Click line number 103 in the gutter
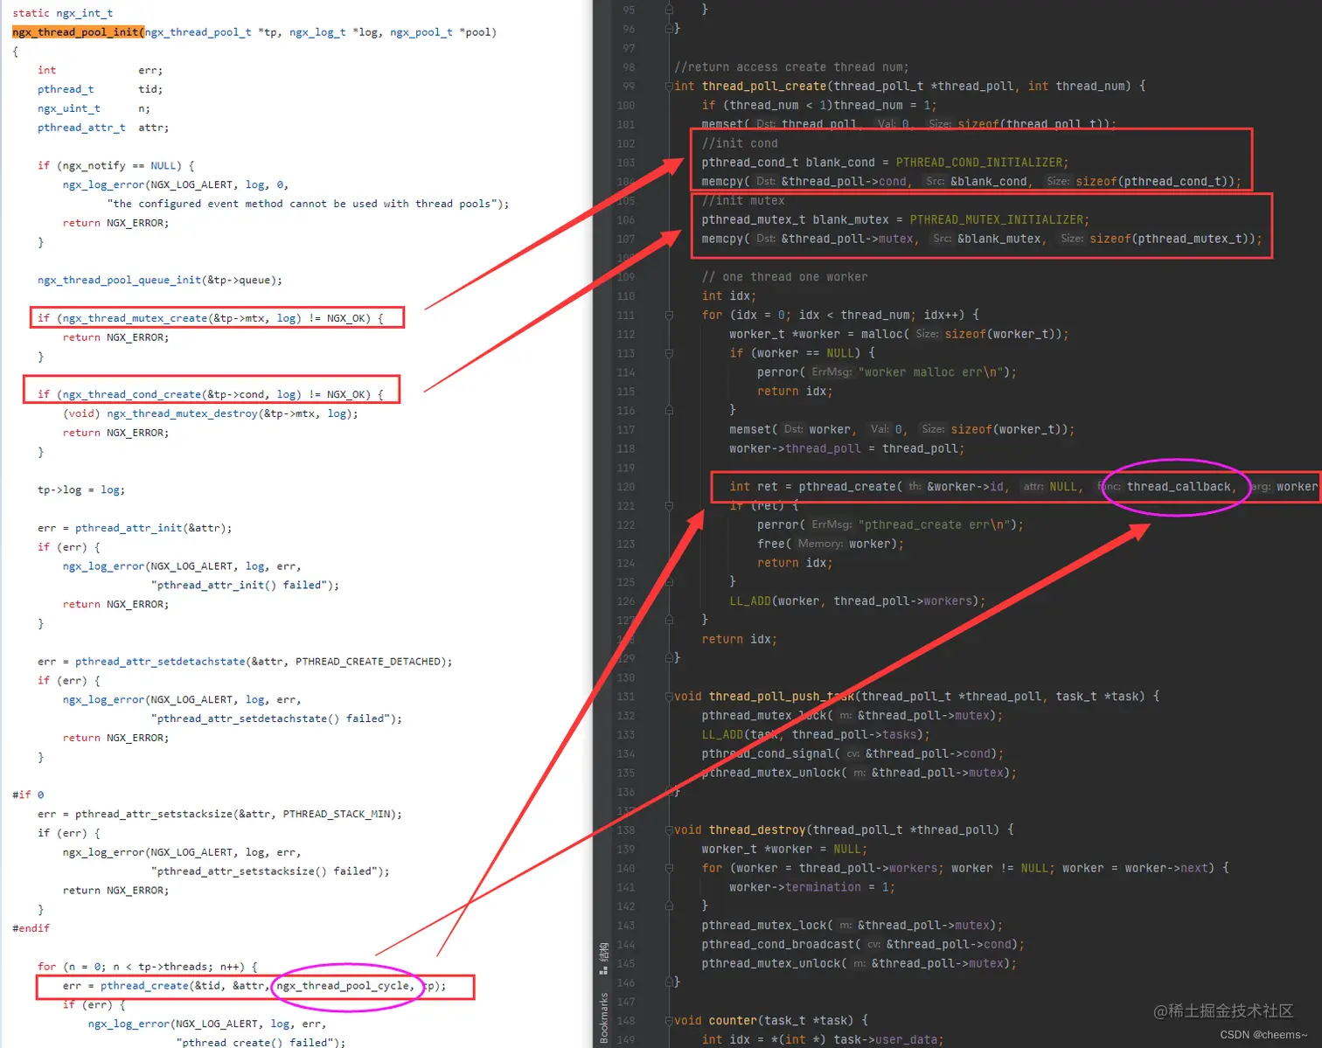 point(626,163)
